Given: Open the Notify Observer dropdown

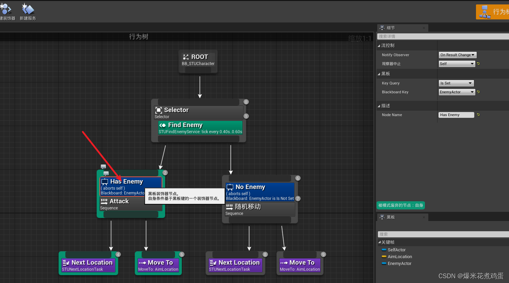Looking at the screenshot, I should 457,55.
